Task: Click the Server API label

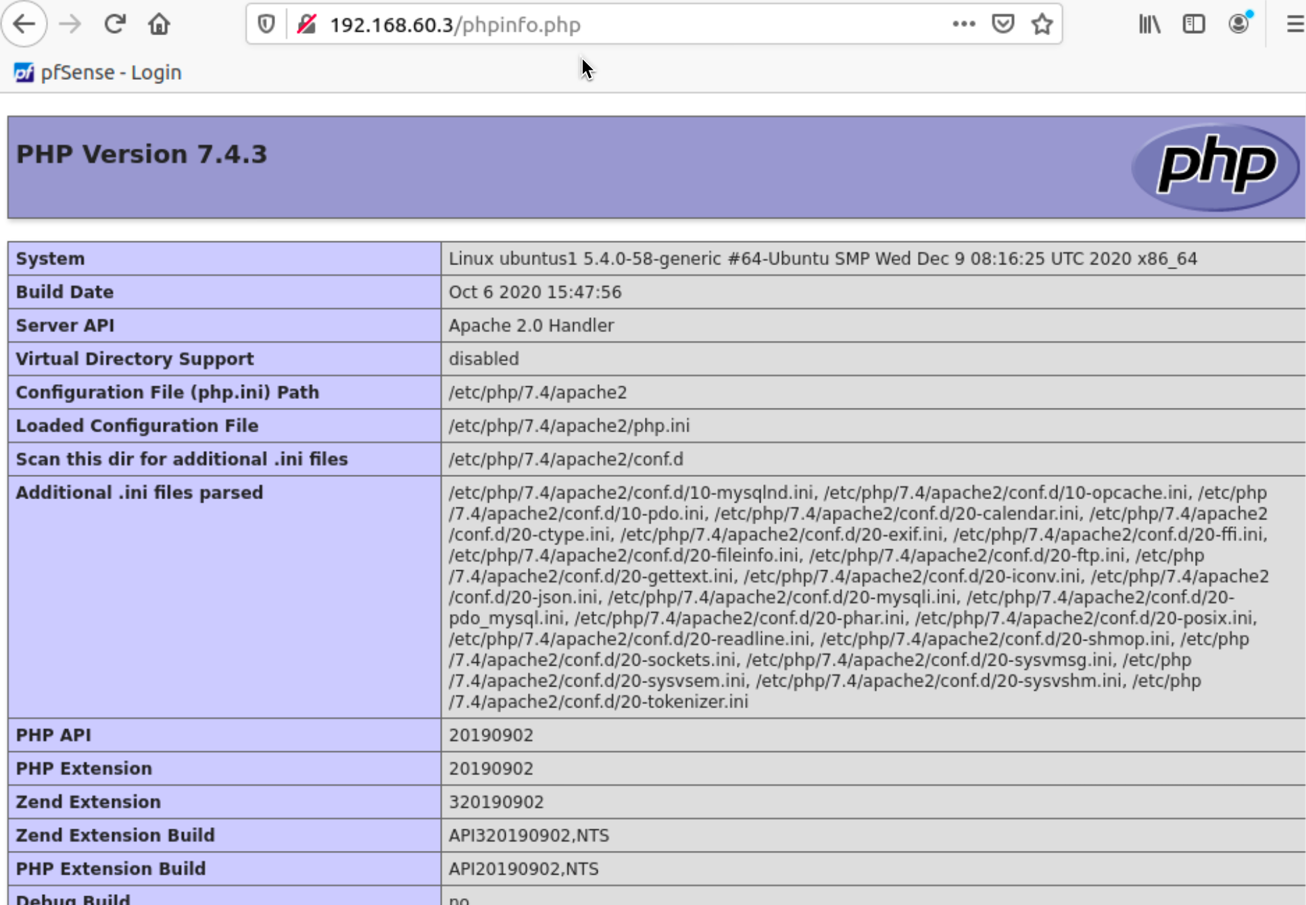Action: [65, 325]
